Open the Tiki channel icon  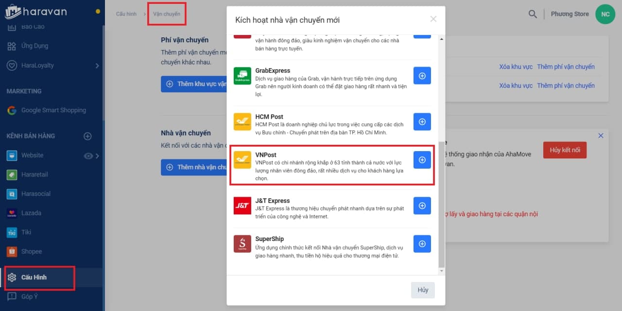coord(12,232)
